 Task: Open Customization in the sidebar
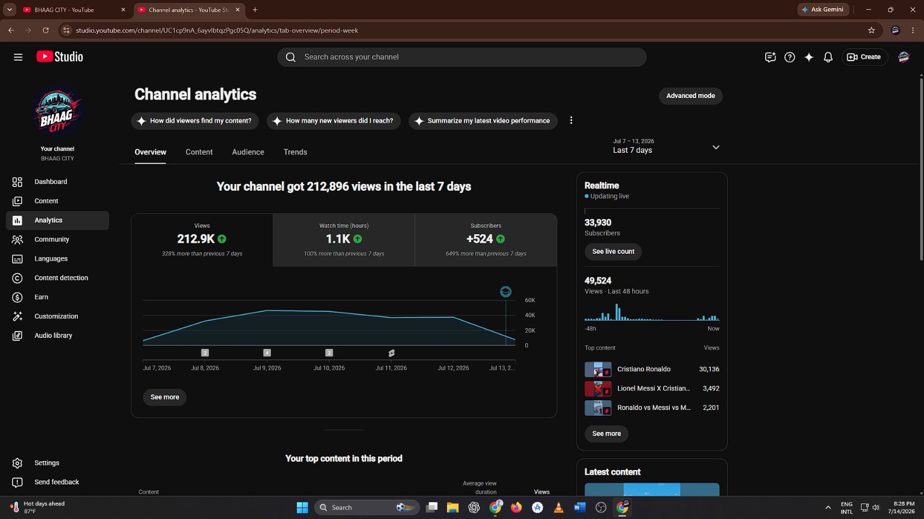click(x=57, y=316)
